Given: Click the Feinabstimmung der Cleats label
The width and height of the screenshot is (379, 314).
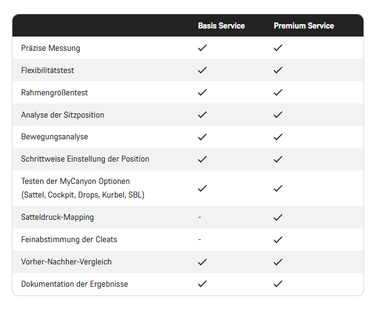Looking at the screenshot, I should click(69, 240).
